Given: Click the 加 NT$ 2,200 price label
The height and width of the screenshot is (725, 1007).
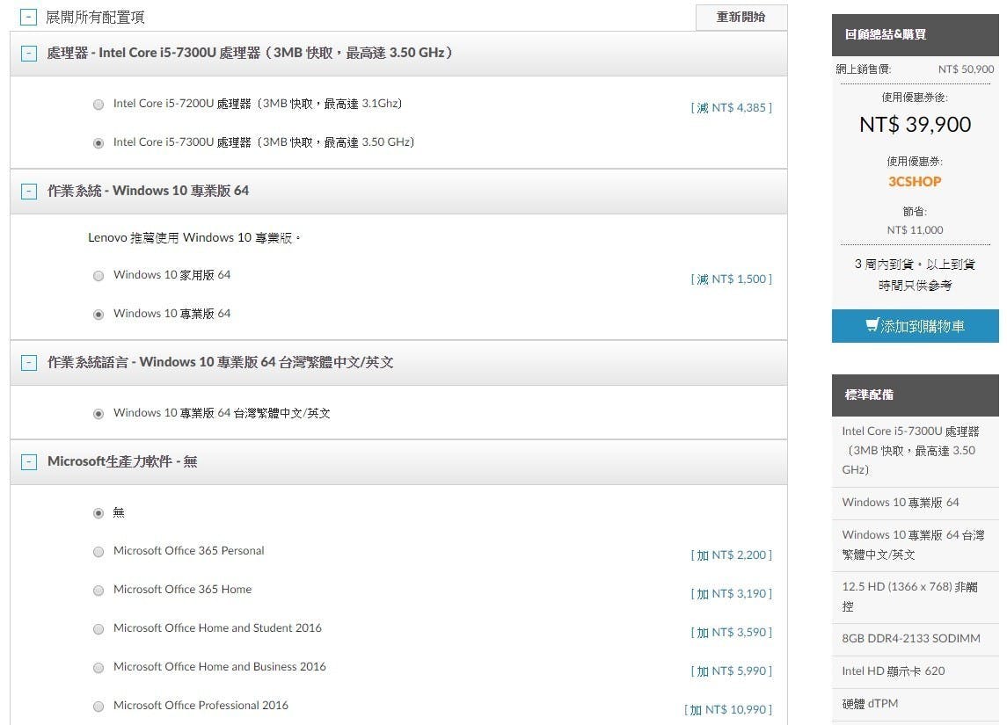Looking at the screenshot, I should 732,555.
